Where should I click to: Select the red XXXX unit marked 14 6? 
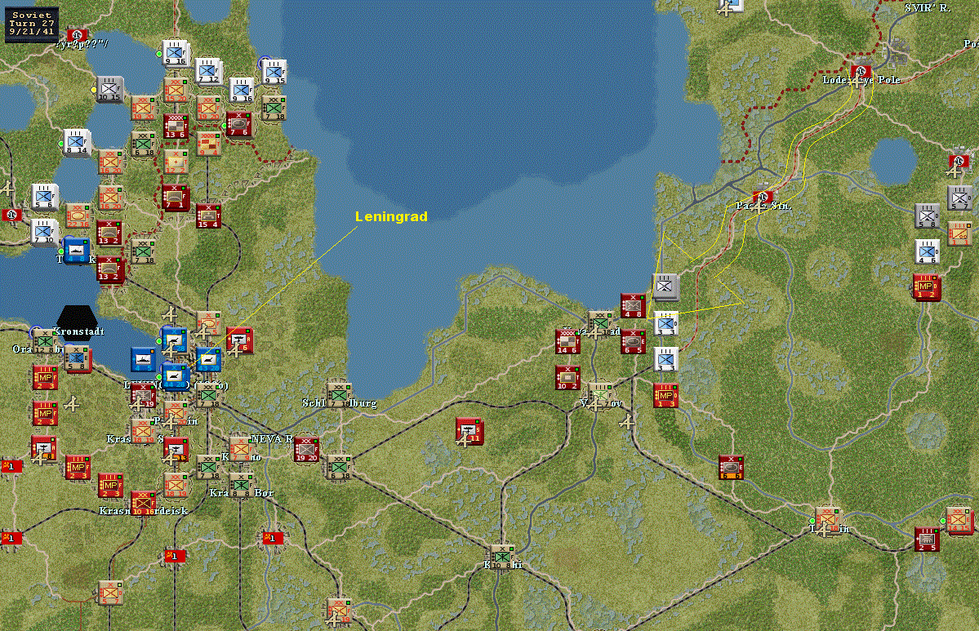click(x=568, y=341)
